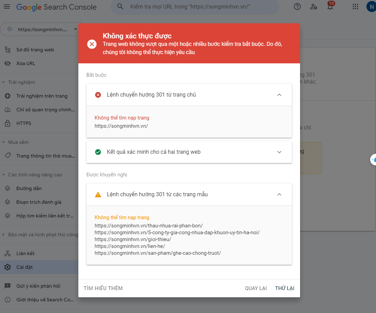Click the speedometer icon for Chỉ số quan trọng
376x313 pixels.
tap(8, 110)
